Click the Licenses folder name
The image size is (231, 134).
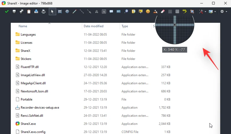pyautogui.click(x=27, y=43)
